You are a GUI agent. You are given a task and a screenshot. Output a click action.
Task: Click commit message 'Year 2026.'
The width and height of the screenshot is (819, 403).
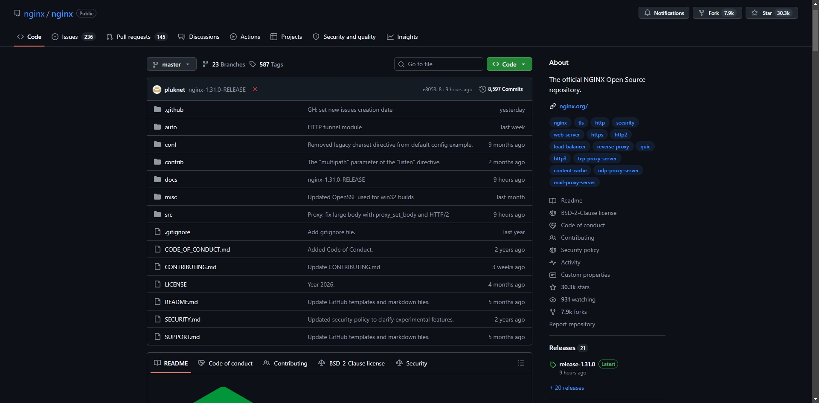[x=321, y=284]
